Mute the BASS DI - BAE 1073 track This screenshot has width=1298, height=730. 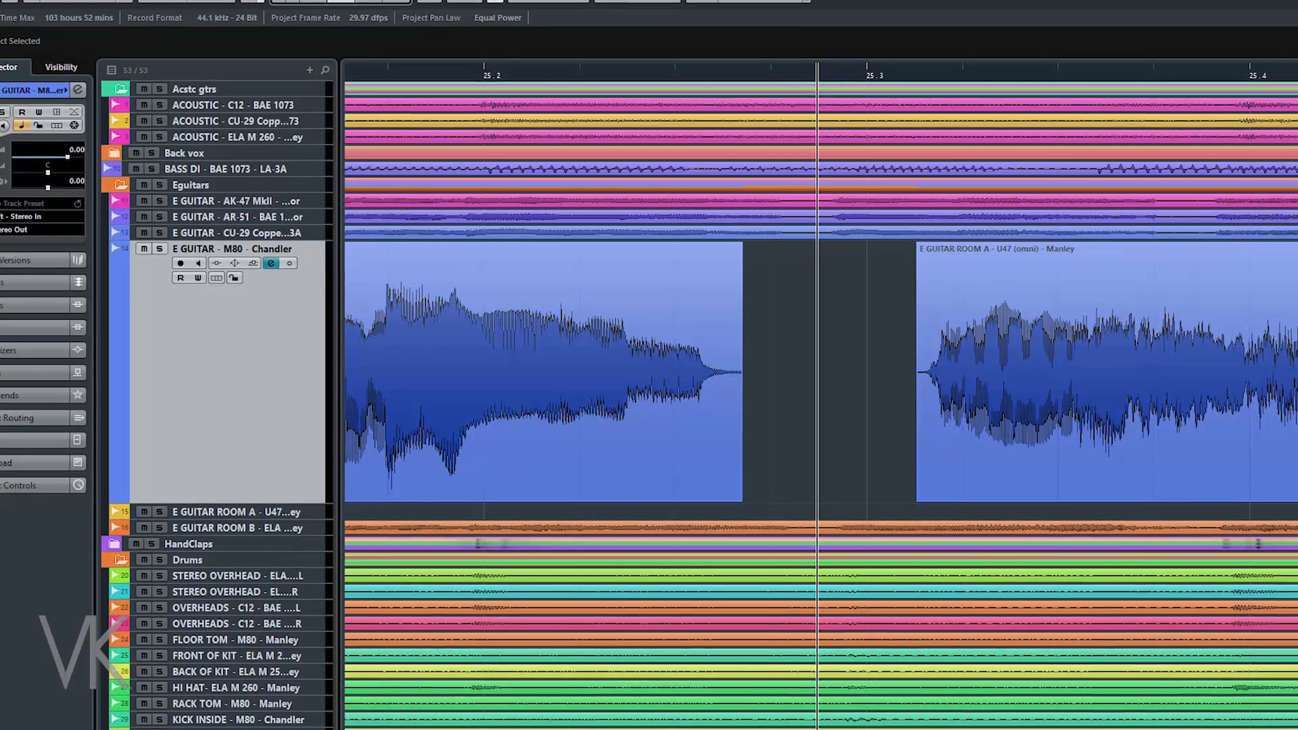pyautogui.click(x=136, y=169)
